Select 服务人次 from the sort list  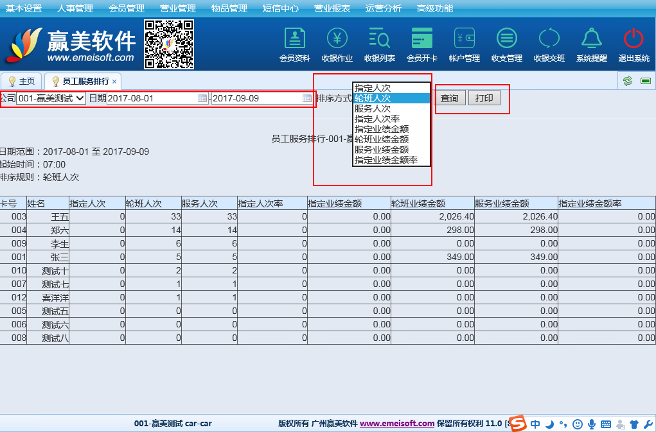tap(373, 108)
